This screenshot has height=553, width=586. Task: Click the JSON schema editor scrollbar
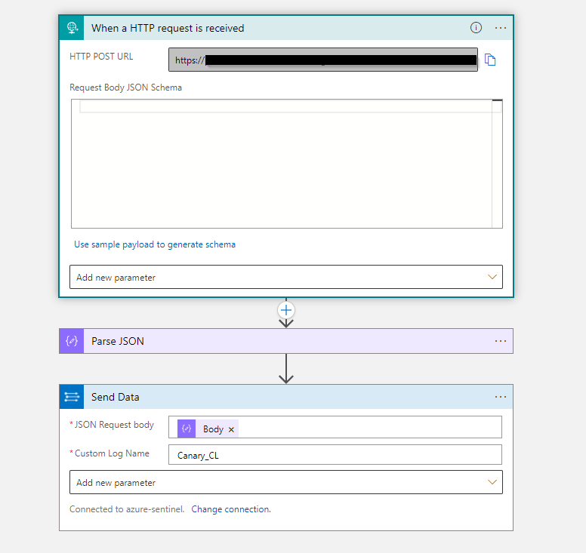click(x=497, y=164)
